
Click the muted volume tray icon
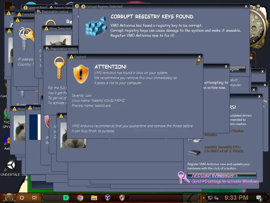(216, 198)
